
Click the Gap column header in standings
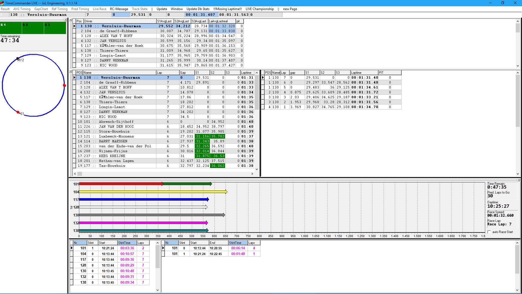[187, 73]
